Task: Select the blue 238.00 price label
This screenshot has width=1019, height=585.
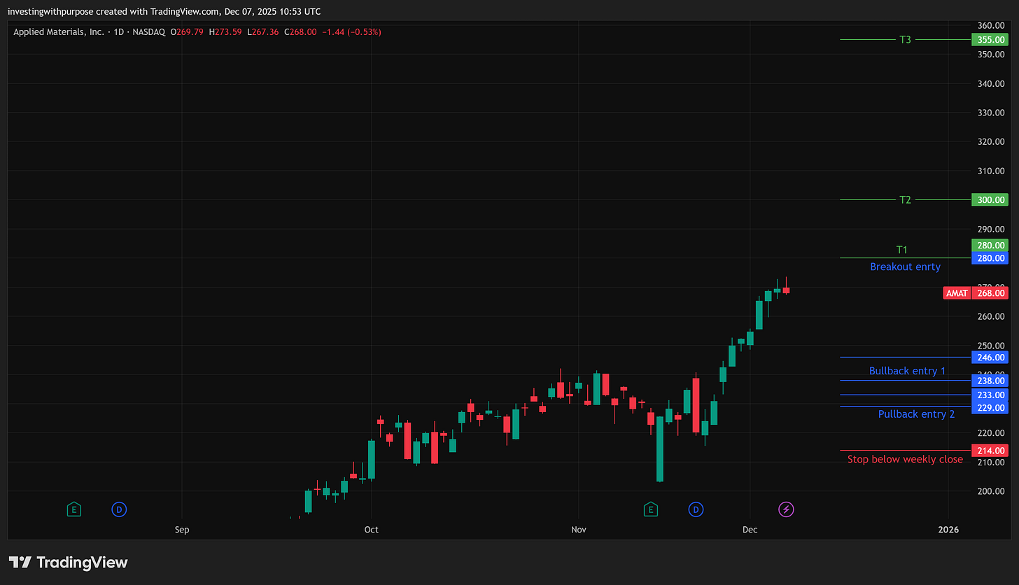Action: pos(990,381)
